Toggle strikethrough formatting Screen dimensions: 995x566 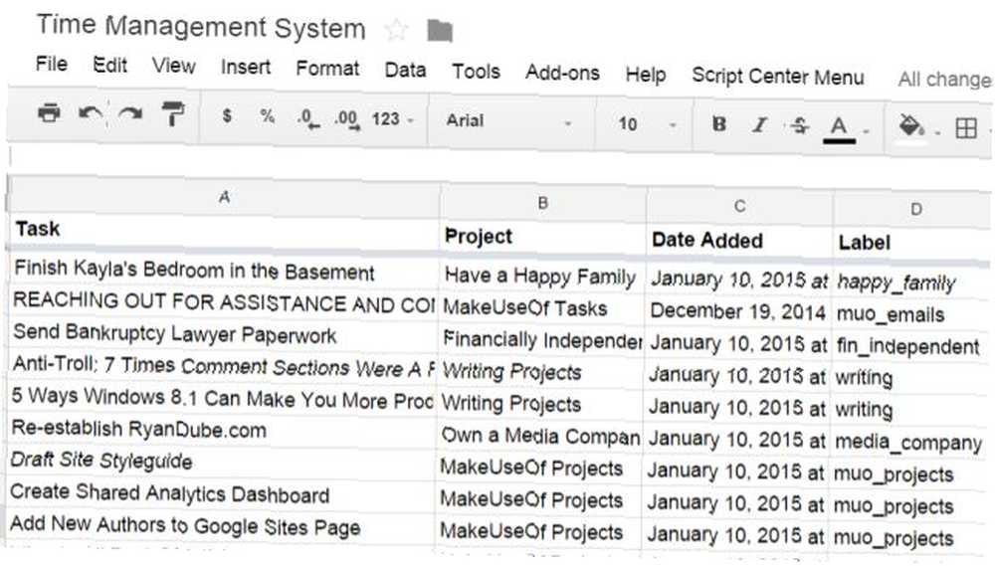pyautogui.click(x=800, y=125)
